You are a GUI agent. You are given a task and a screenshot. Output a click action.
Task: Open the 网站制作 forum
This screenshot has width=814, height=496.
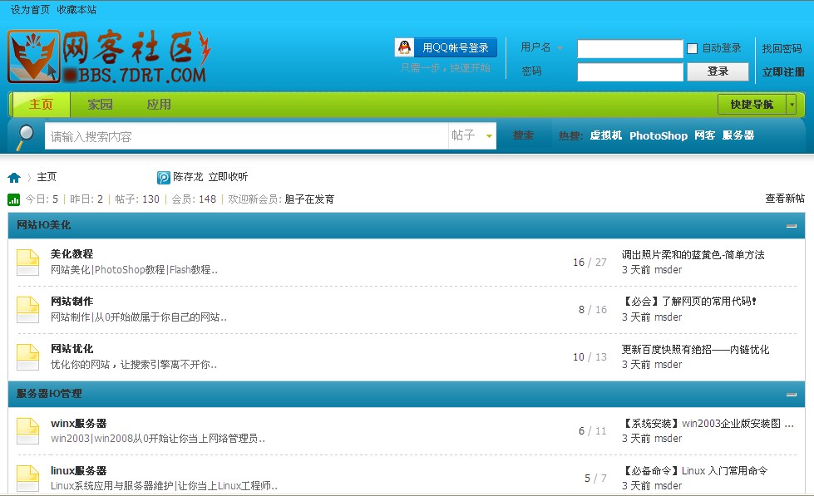[72, 301]
